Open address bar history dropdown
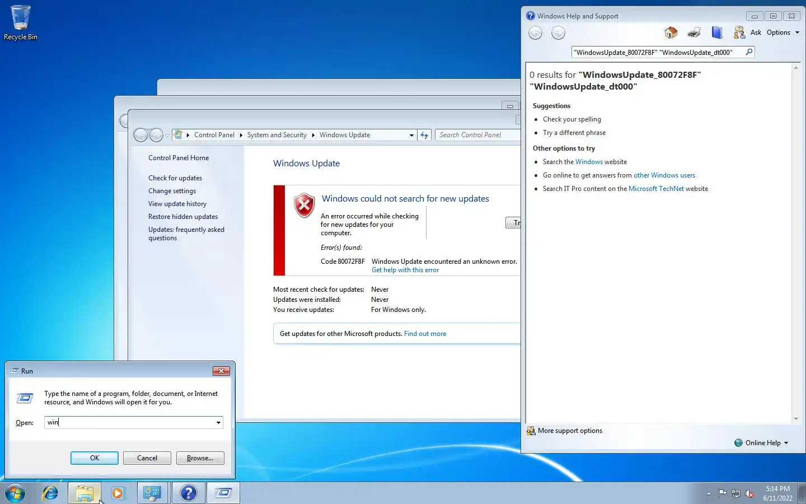The width and height of the screenshot is (806, 504). click(x=411, y=135)
